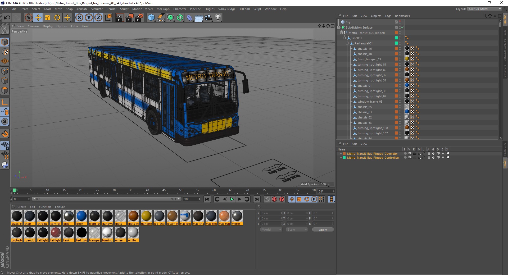The image size is (508, 275).
Task: Toggle X axis lock
Action: 79,18
